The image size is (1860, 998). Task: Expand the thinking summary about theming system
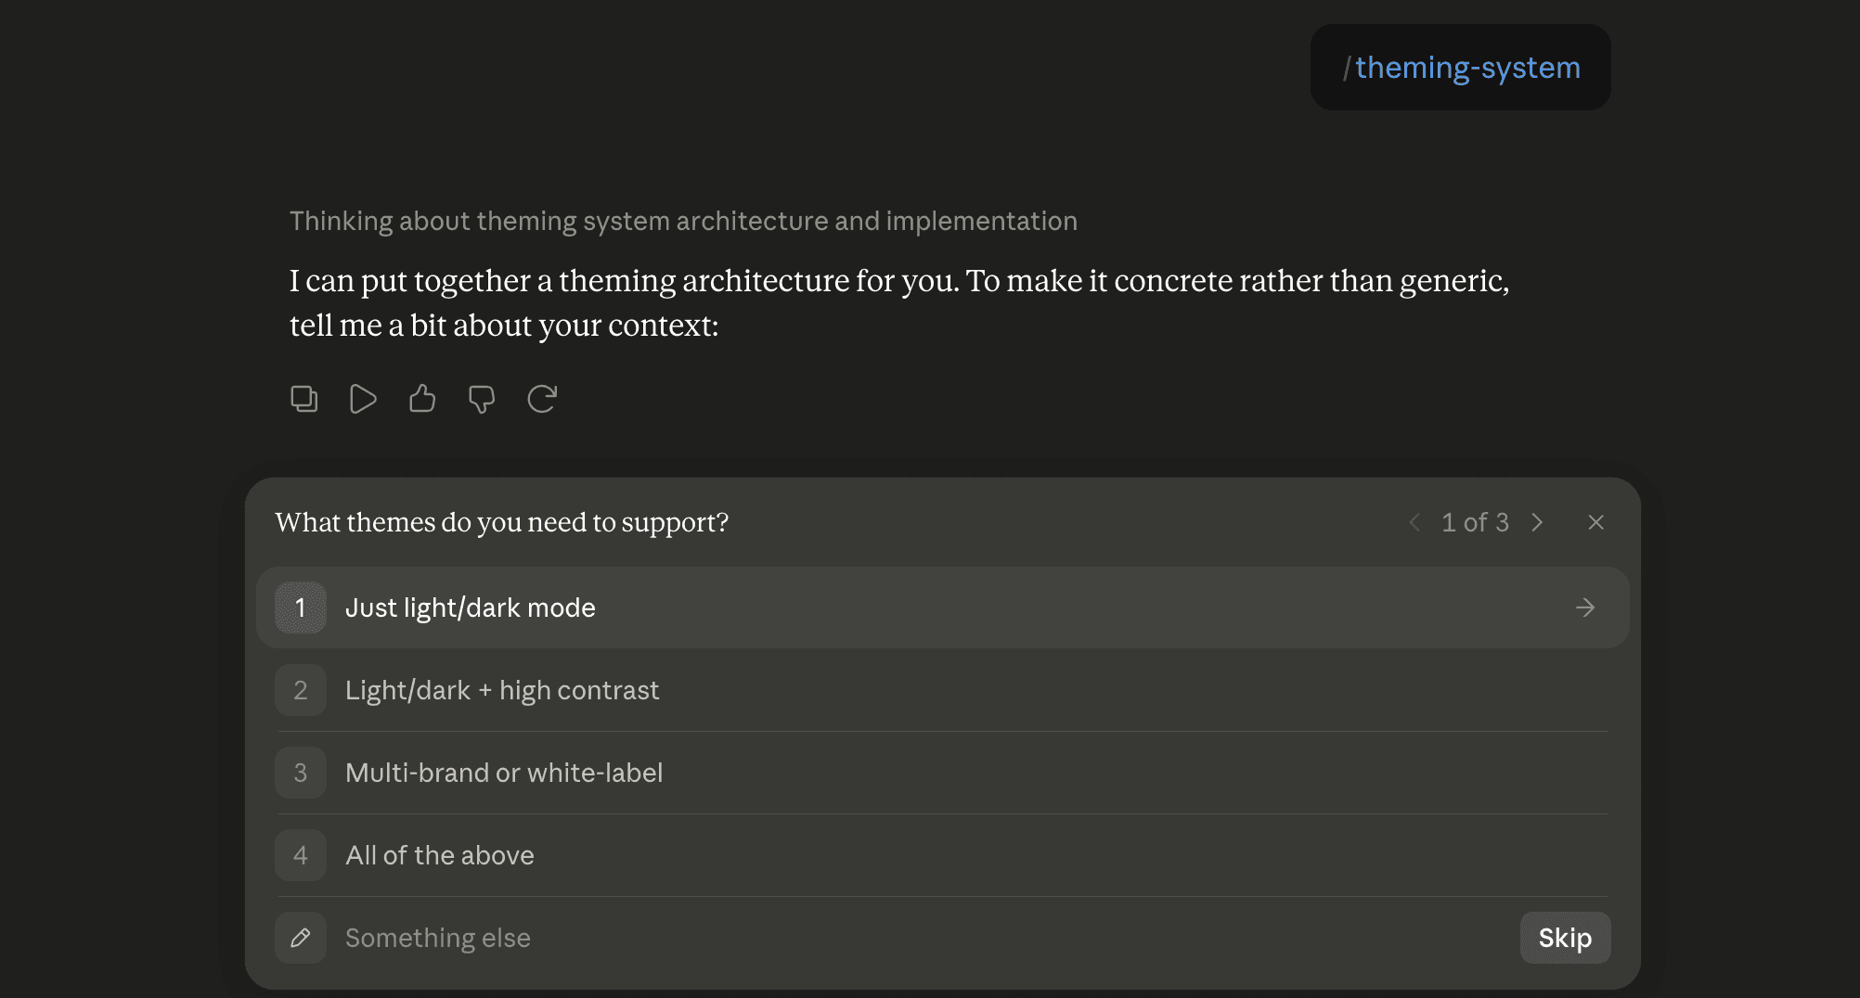683,221
